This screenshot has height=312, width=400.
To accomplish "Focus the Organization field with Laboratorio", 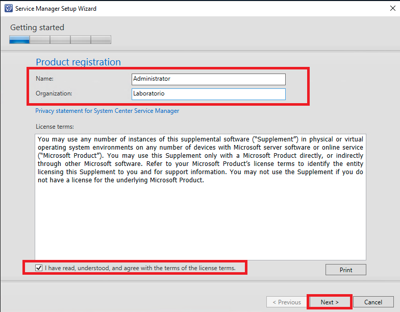I will pos(208,94).
